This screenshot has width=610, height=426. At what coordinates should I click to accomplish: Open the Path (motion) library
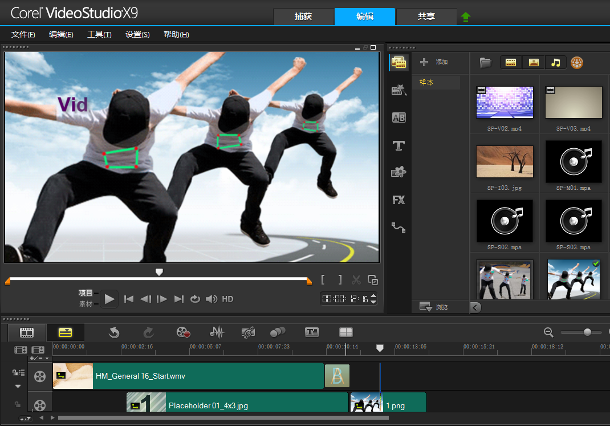tap(398, 228)
